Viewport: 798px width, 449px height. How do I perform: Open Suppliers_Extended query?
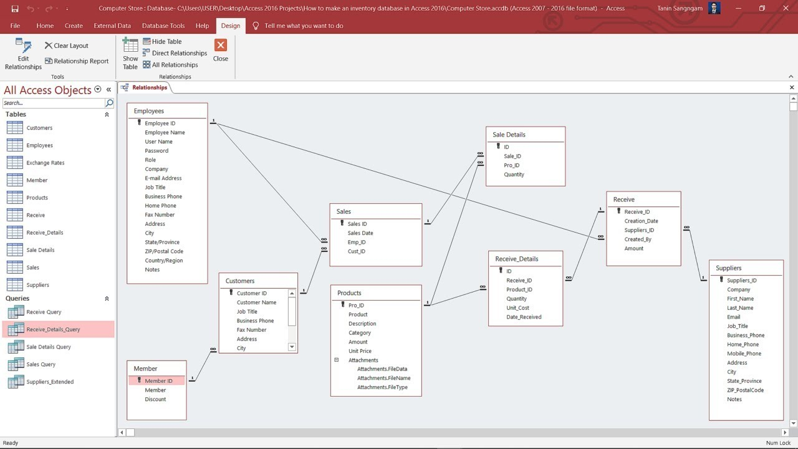pyautogui.click(x=50, y=382)
